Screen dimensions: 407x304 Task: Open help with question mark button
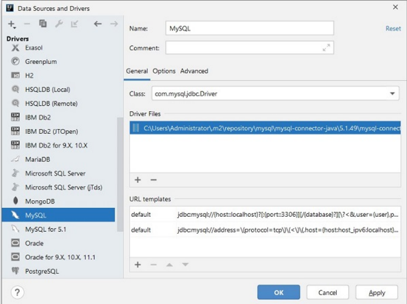point(18,292)
